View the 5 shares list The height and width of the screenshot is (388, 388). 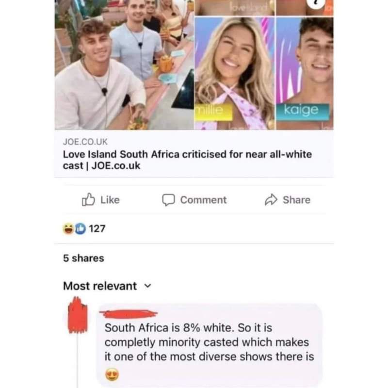[83, 258]
